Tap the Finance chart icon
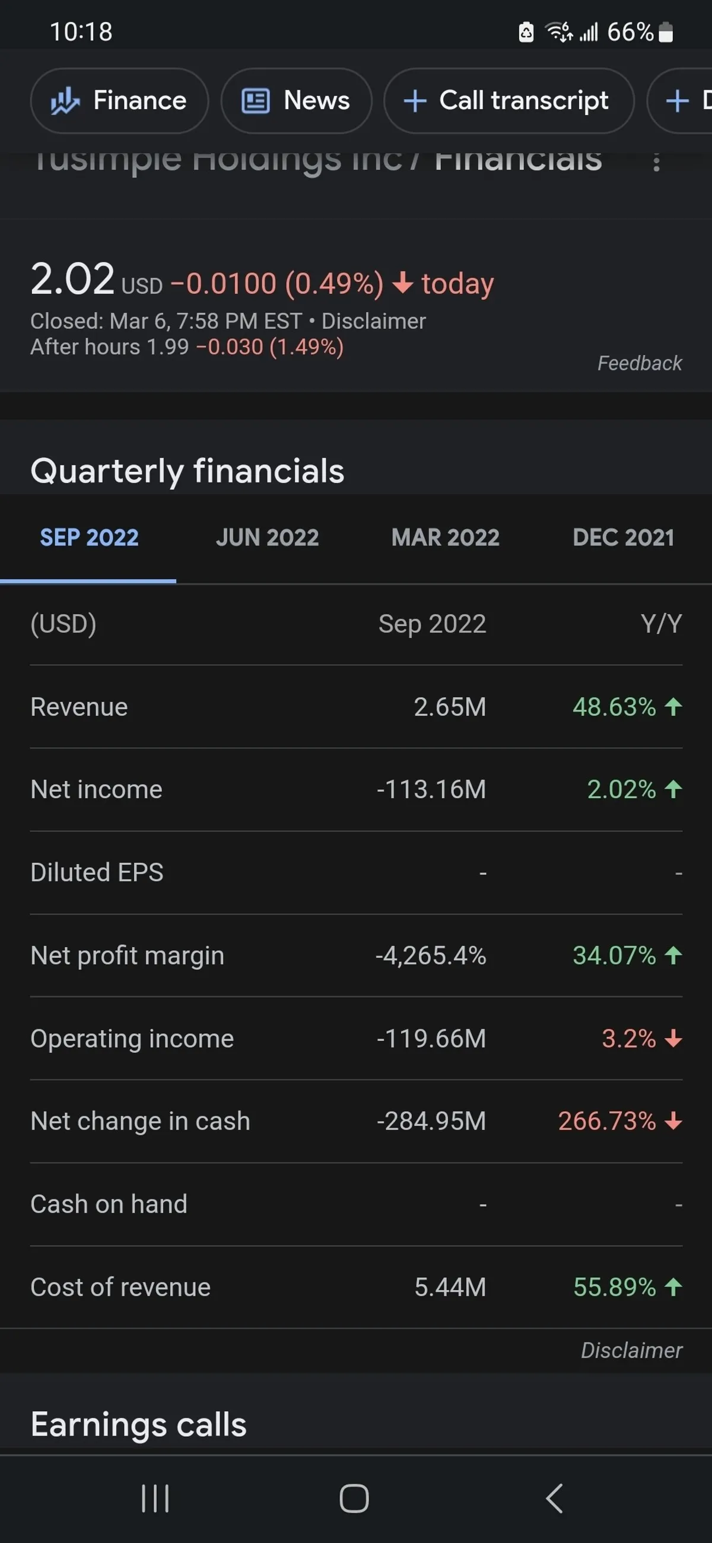This screenshot has height=1543, width=712. click(65, 101)
